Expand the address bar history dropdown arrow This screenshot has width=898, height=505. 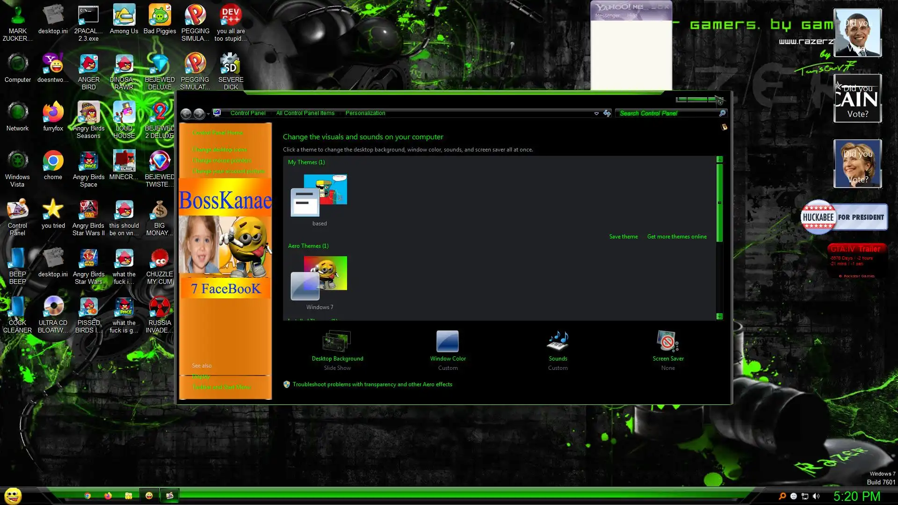click(x=596, y=114)
